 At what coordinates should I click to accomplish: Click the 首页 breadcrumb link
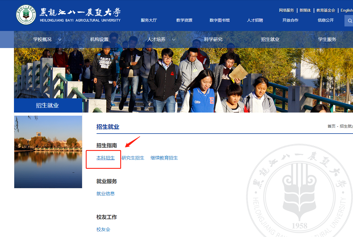[331, 126]
